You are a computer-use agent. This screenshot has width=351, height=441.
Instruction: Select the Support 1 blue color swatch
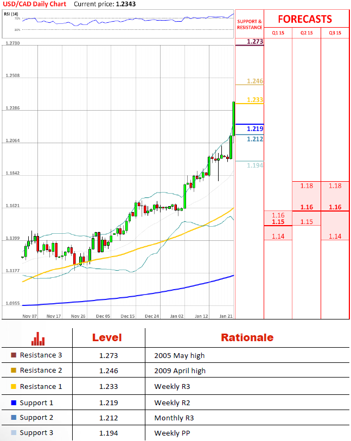click(x=14, y=402)
